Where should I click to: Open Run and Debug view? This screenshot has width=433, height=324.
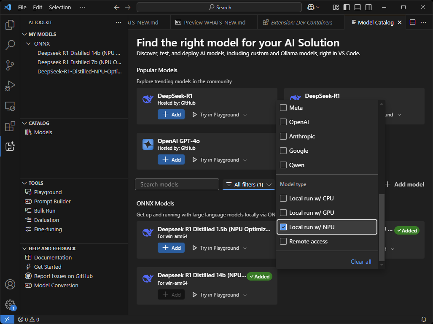(x=10, y=86)
